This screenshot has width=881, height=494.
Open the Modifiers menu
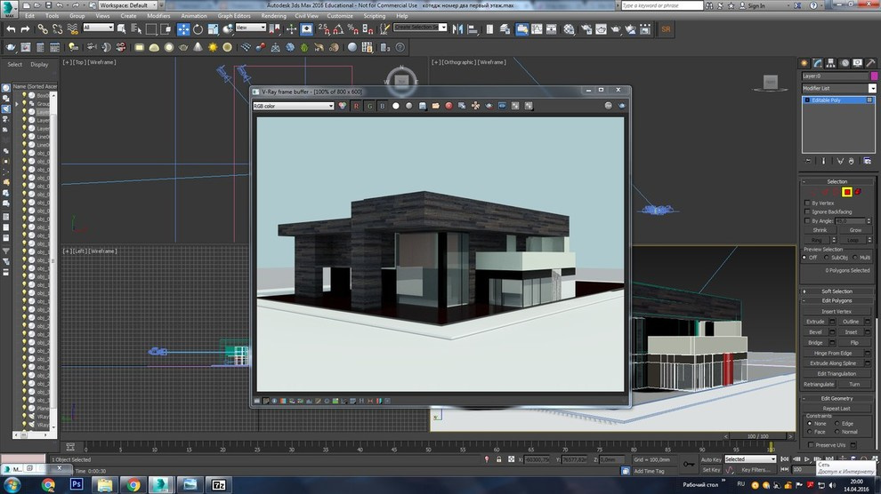tap(158, 16)
